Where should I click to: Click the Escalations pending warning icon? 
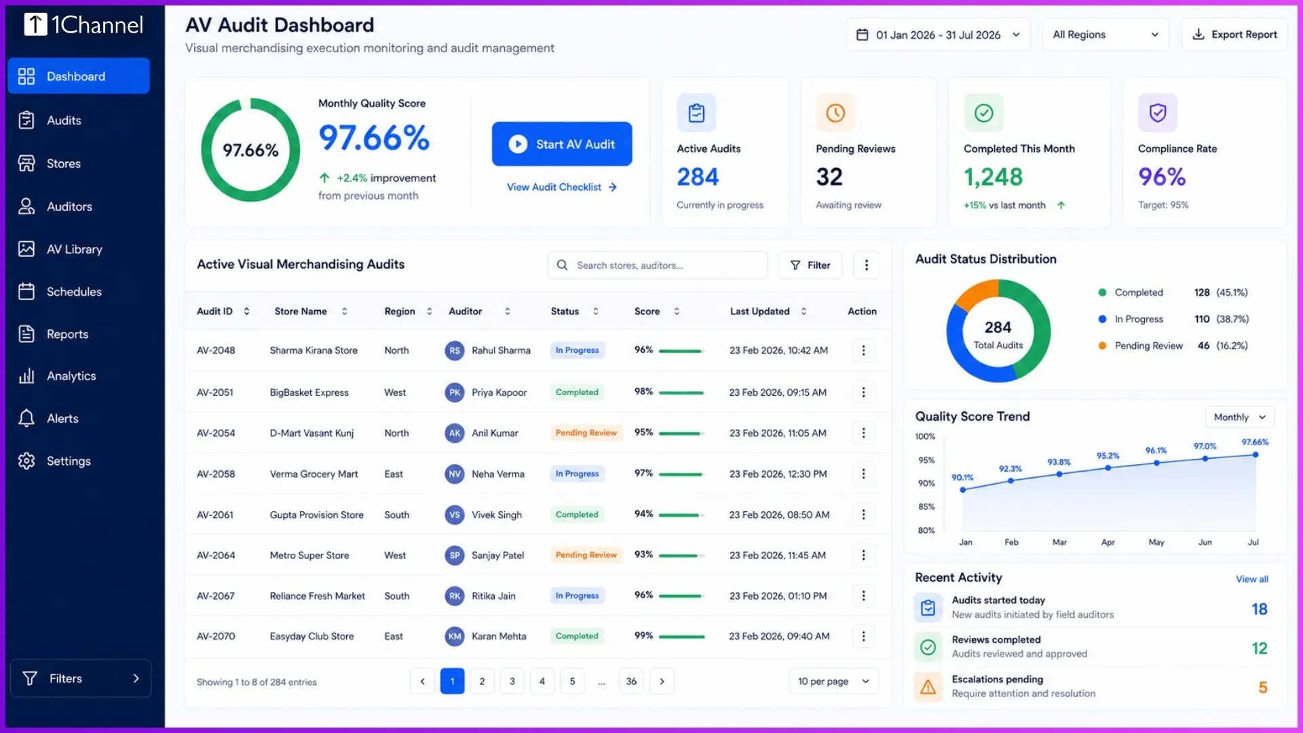click(928, 687)
